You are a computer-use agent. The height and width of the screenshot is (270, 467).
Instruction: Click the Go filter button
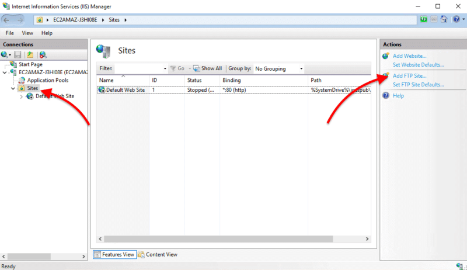[x=177, y=68]
